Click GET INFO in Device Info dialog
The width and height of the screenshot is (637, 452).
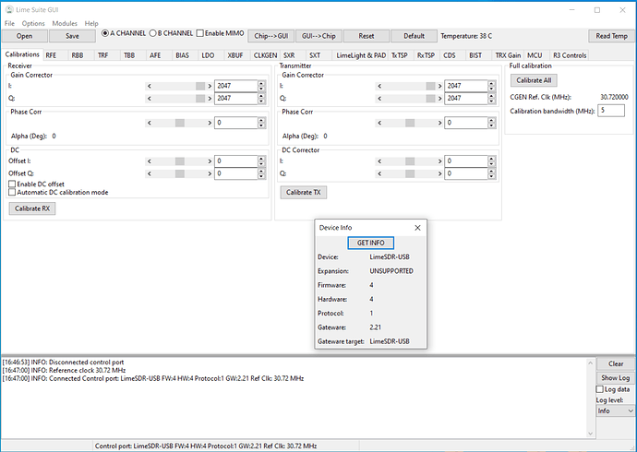click(370, 243)
